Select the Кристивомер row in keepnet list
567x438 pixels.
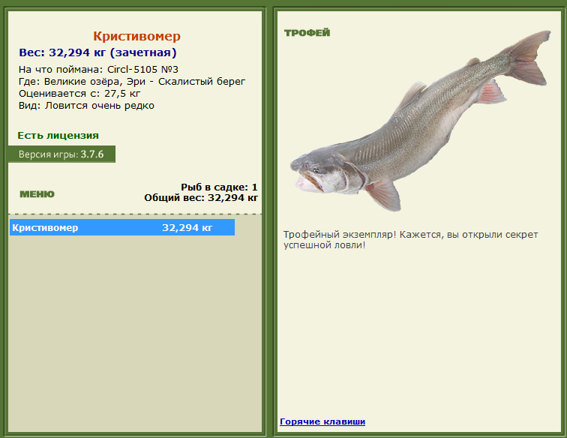click(122, 227)
